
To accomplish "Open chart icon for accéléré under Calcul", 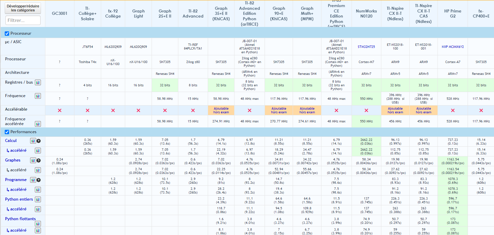I will click(x=38, y=151).
